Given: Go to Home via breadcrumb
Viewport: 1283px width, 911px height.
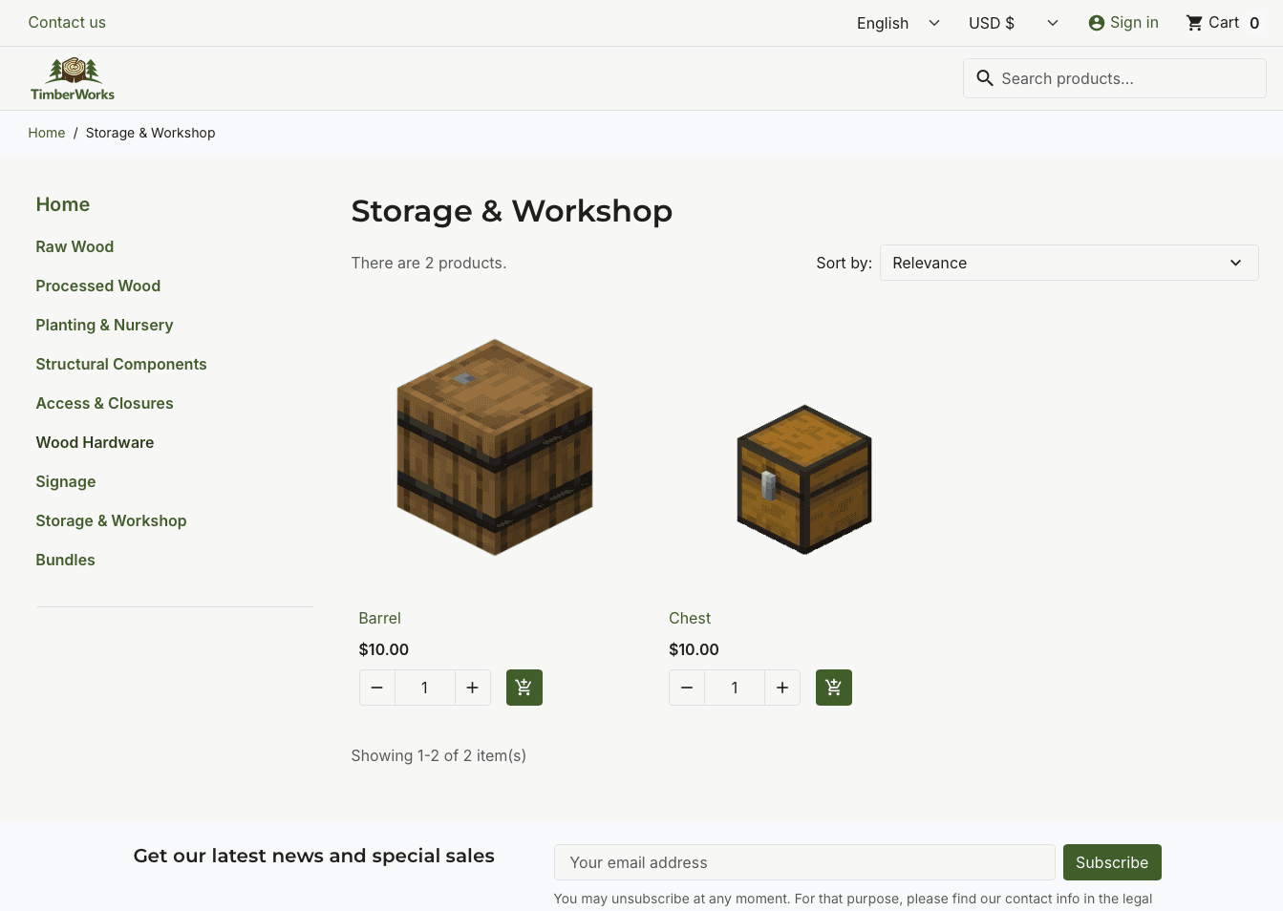Looking at the screenshot, I should click(47, 133).
